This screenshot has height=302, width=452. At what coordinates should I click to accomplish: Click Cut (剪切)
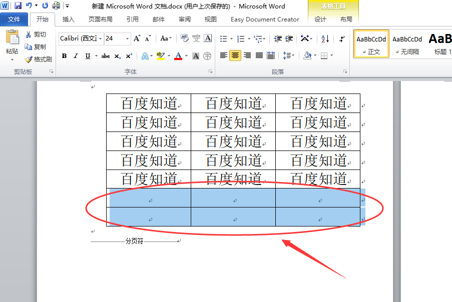tap(36, 34)
